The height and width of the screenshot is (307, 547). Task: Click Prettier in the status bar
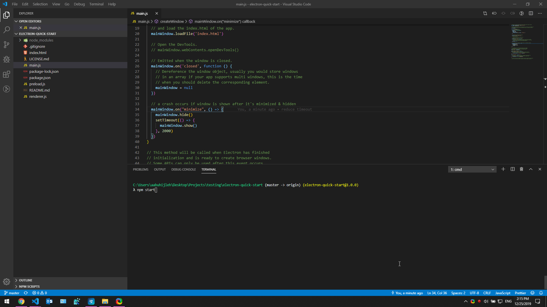520,293
